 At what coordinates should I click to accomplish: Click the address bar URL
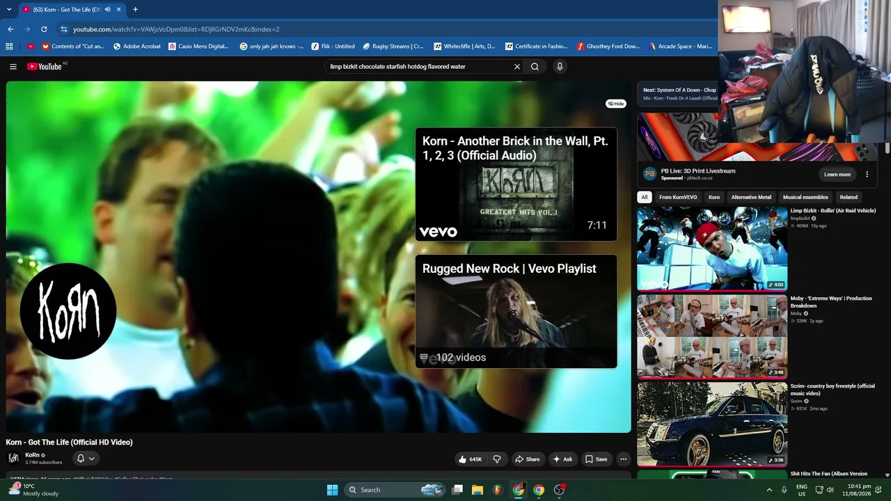coord(176,29)
